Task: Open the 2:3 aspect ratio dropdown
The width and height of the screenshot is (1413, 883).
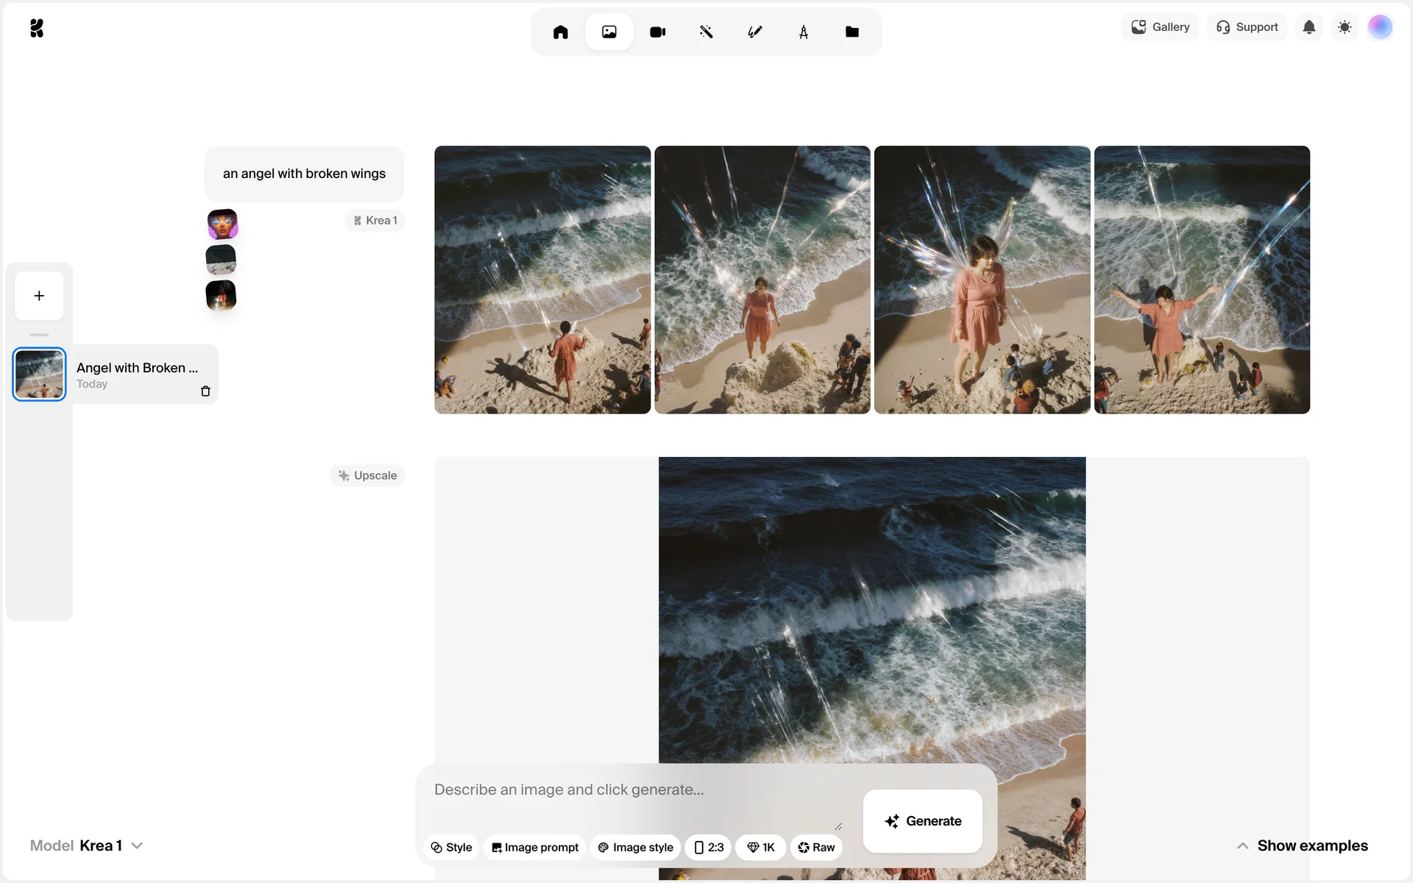Action: tap(708, 847)
